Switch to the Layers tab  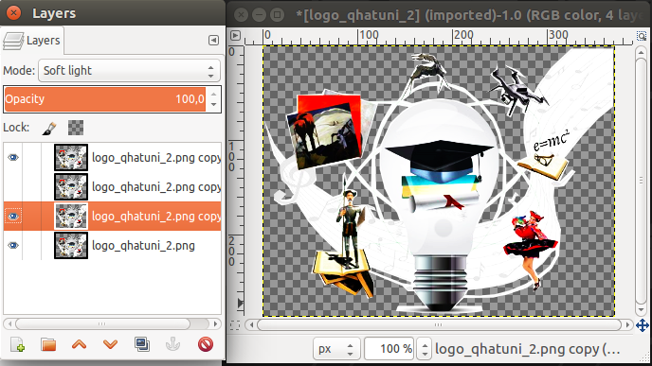pos(32,41)
